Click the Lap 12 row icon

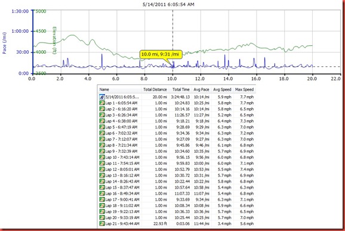tap(102, 169)
